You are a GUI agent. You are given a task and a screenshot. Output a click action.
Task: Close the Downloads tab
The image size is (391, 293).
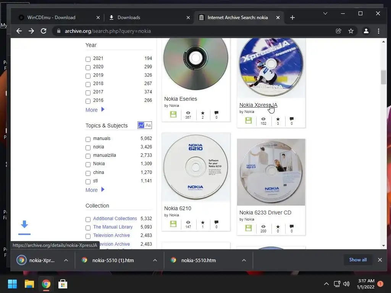click(188, 18)
